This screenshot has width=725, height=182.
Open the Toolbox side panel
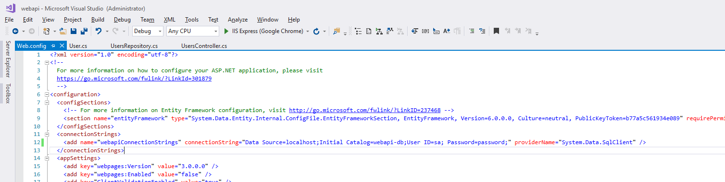(8, 93)
